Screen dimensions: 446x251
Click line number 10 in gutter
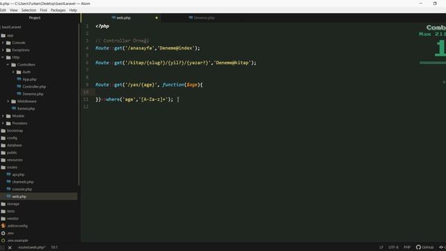pos(86,92)
